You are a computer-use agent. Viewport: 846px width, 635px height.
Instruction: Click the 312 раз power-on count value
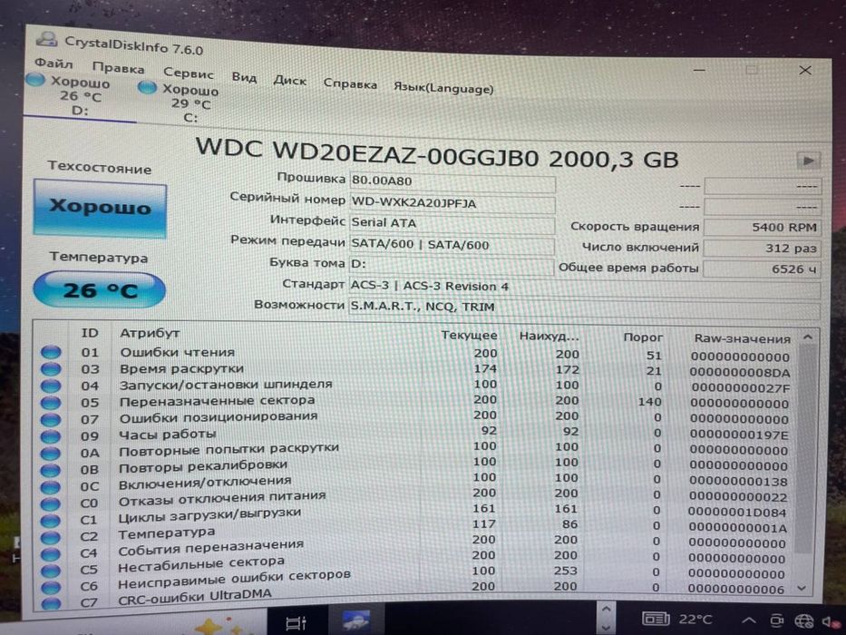click(763, 249)
